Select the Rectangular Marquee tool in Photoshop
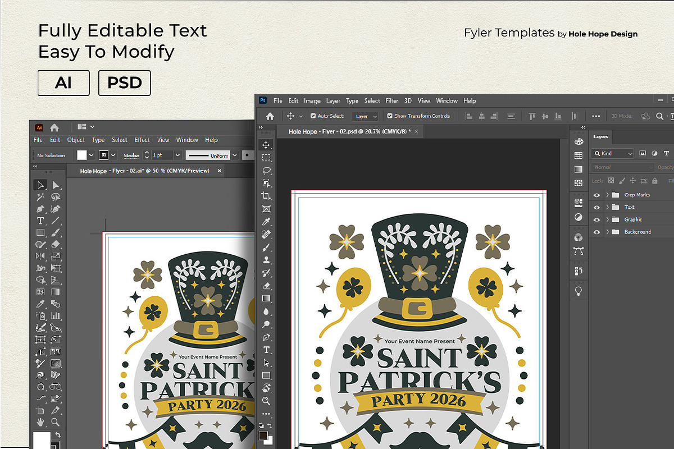Viewport: 674px width, 449px height. (266, 158)
